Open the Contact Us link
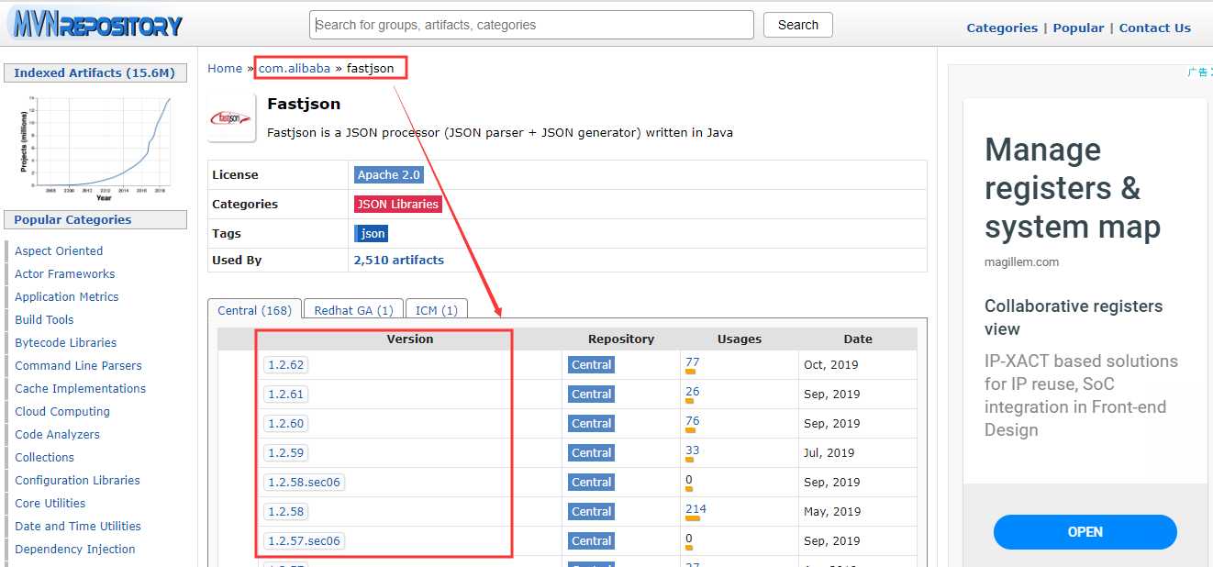This screenshot has width=1213, height=567. point(1154,28)
